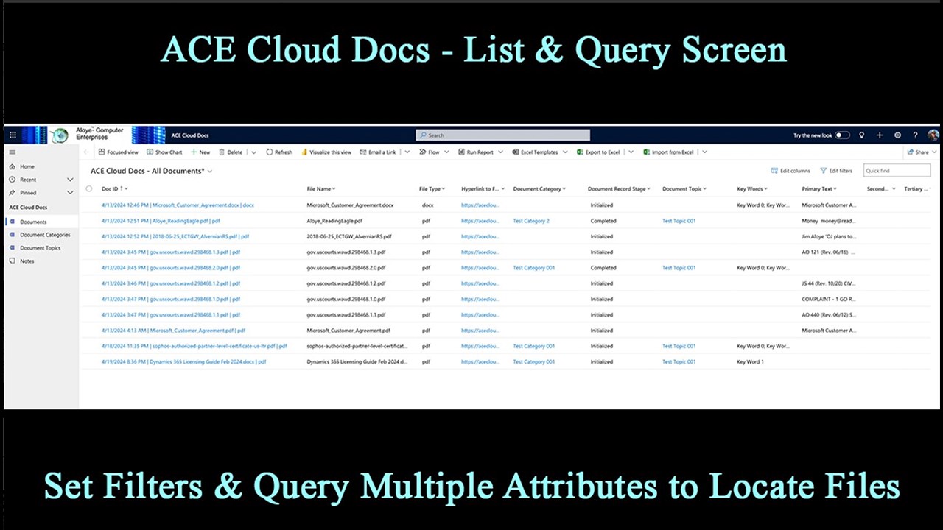
Task: Open the Key Words column header menu
Action: [752, 189]
